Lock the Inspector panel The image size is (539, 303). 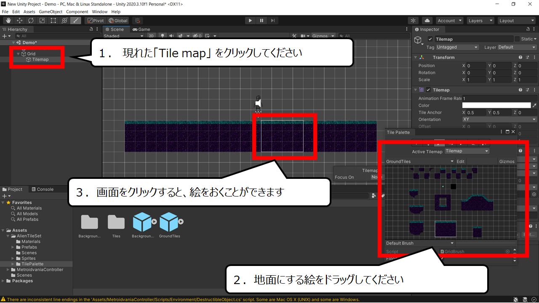click(x=528, y=29)
